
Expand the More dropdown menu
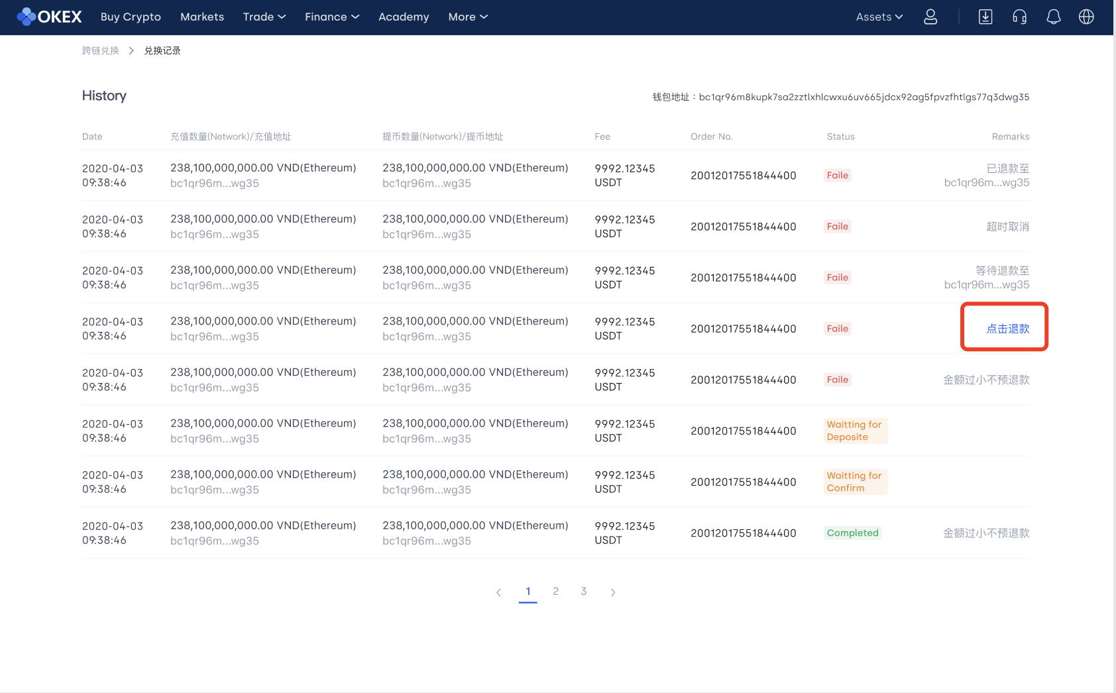[467, 17]
